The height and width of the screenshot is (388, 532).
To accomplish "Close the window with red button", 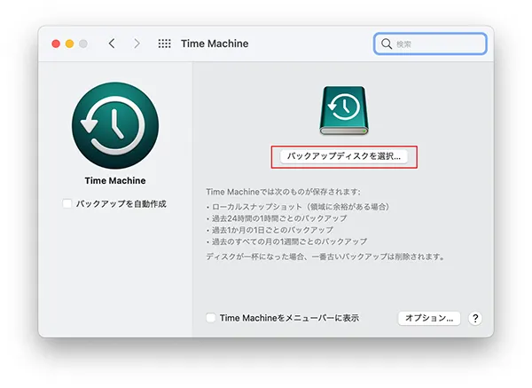I will 56,44.
